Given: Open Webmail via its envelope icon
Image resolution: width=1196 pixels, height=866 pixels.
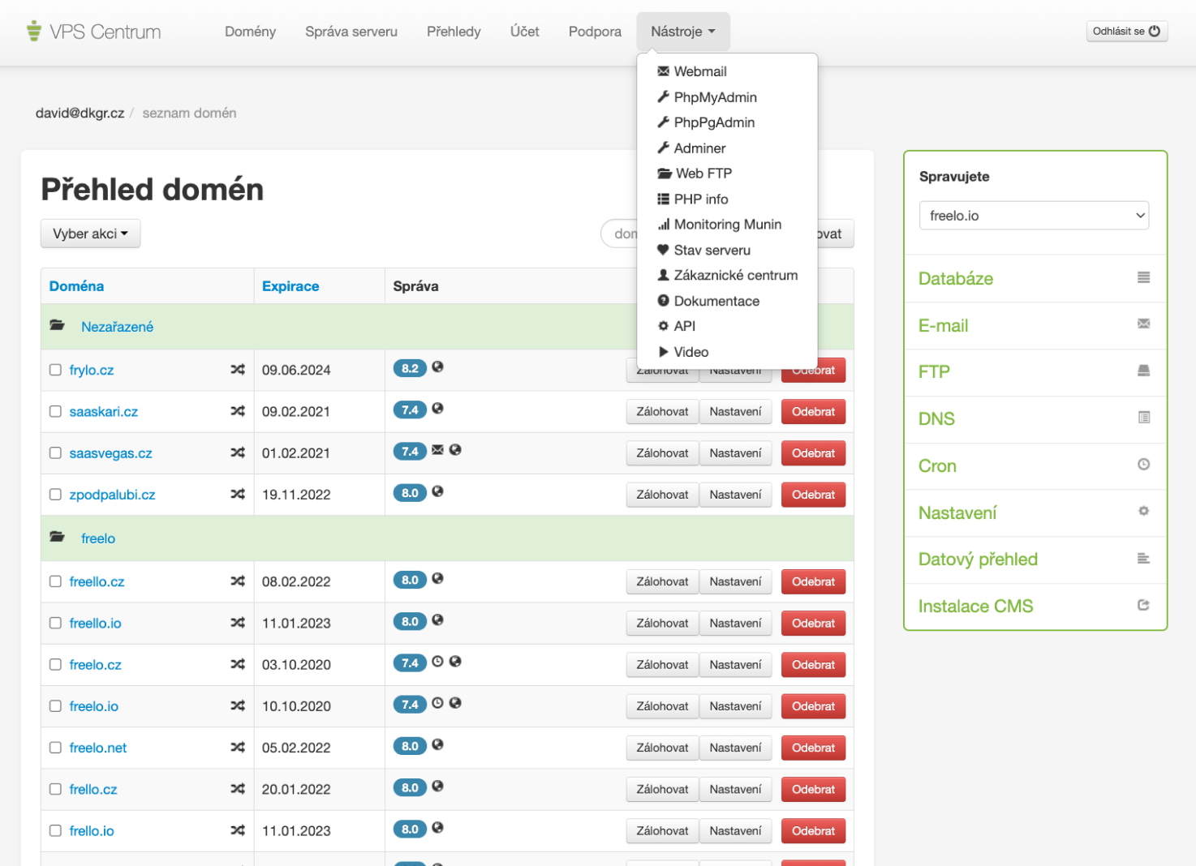Looking at the screenshot, I should [x=664, y=71].
